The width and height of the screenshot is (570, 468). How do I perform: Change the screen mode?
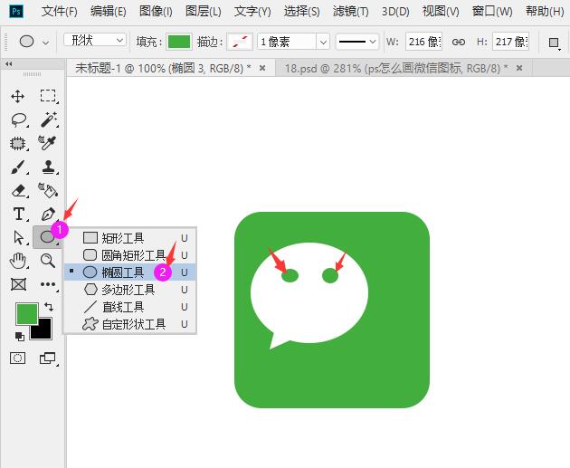click(48, 358)
